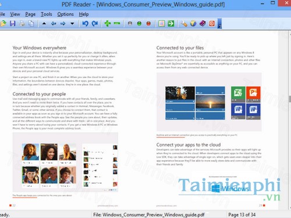Click the blue floppy disk save icon
This screenshot has height=218, width=291.
[13, 23]
